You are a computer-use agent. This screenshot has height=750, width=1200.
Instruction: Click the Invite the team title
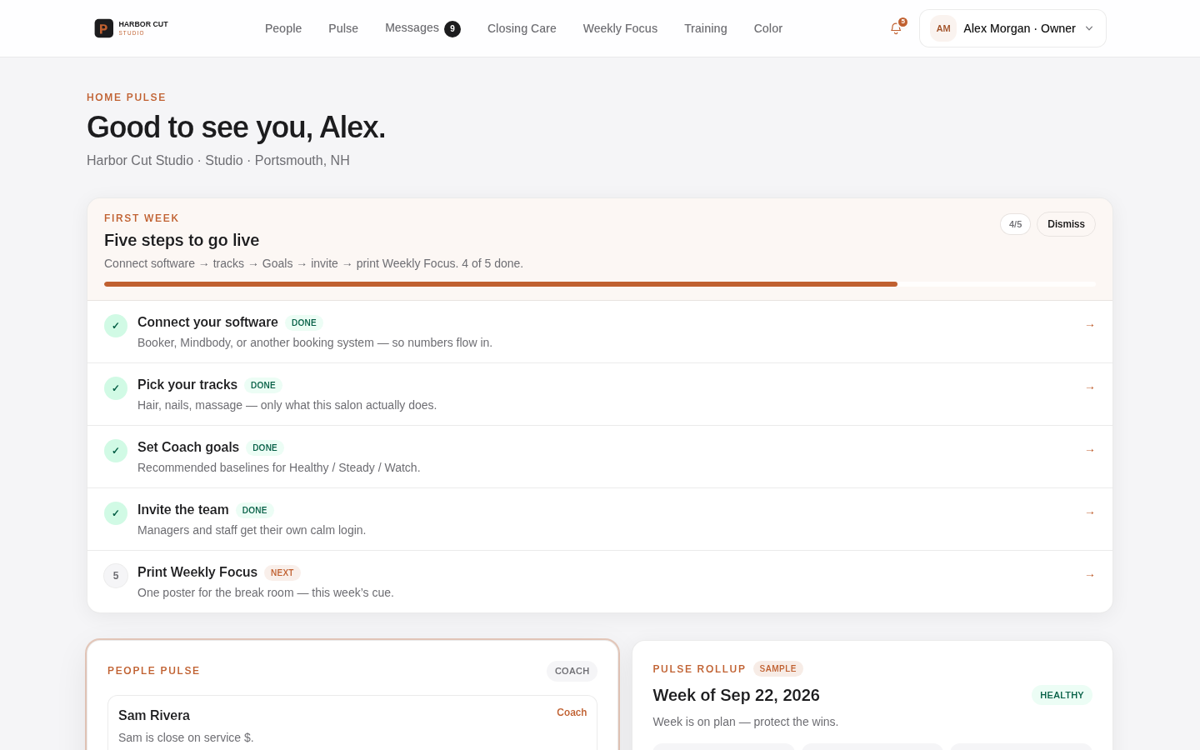point(183,510)
